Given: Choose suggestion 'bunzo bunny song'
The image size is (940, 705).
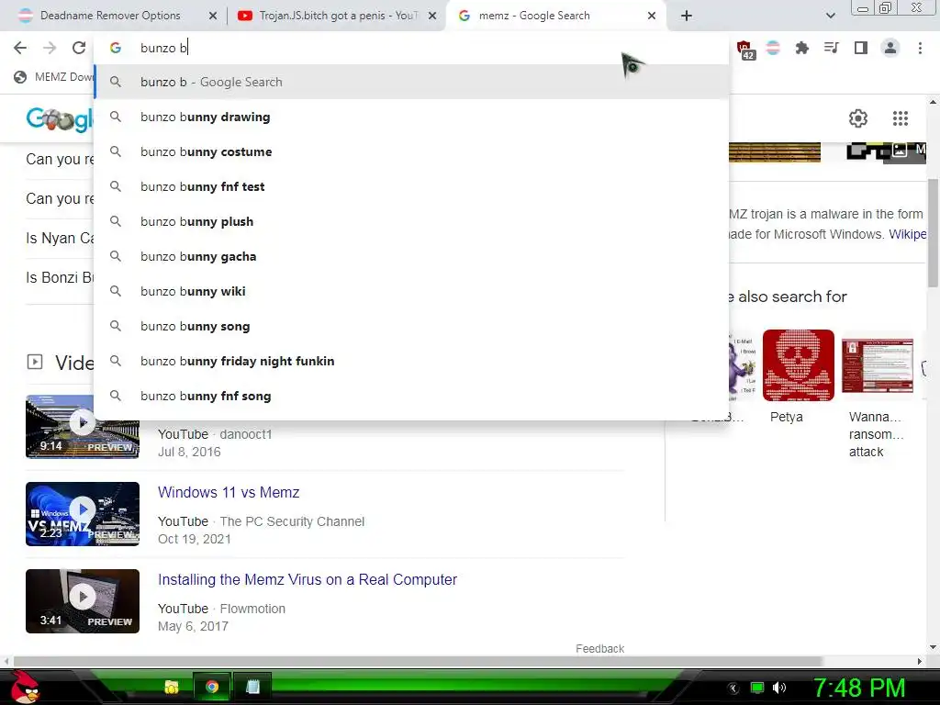Looking at the screenshot, I should coord(411,326).
